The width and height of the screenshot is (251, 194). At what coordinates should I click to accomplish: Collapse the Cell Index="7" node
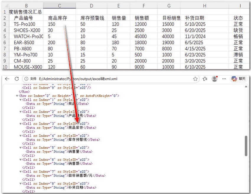coord(20,172)
